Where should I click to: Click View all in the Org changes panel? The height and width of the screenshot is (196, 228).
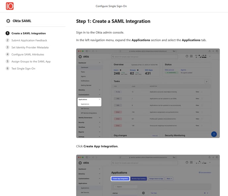(x=155, y=136)
